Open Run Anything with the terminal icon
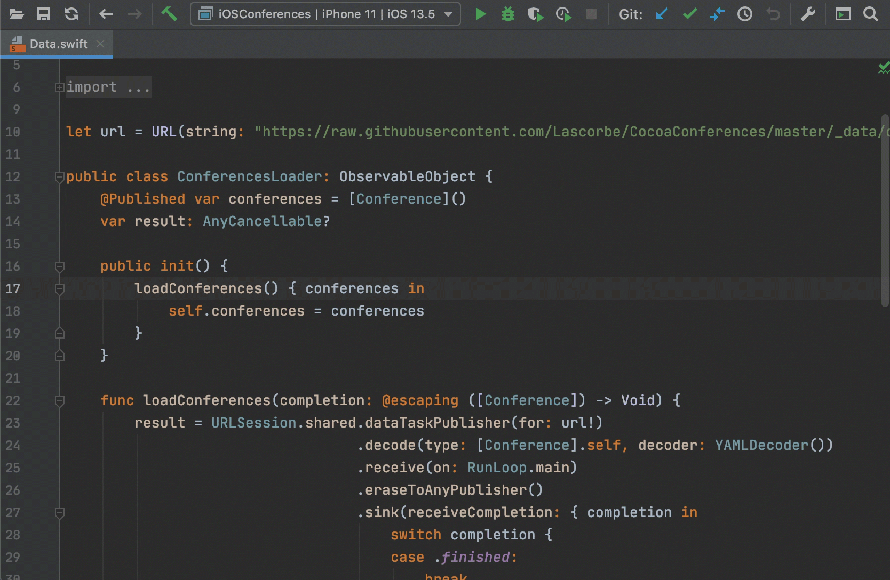 point(843,14)
